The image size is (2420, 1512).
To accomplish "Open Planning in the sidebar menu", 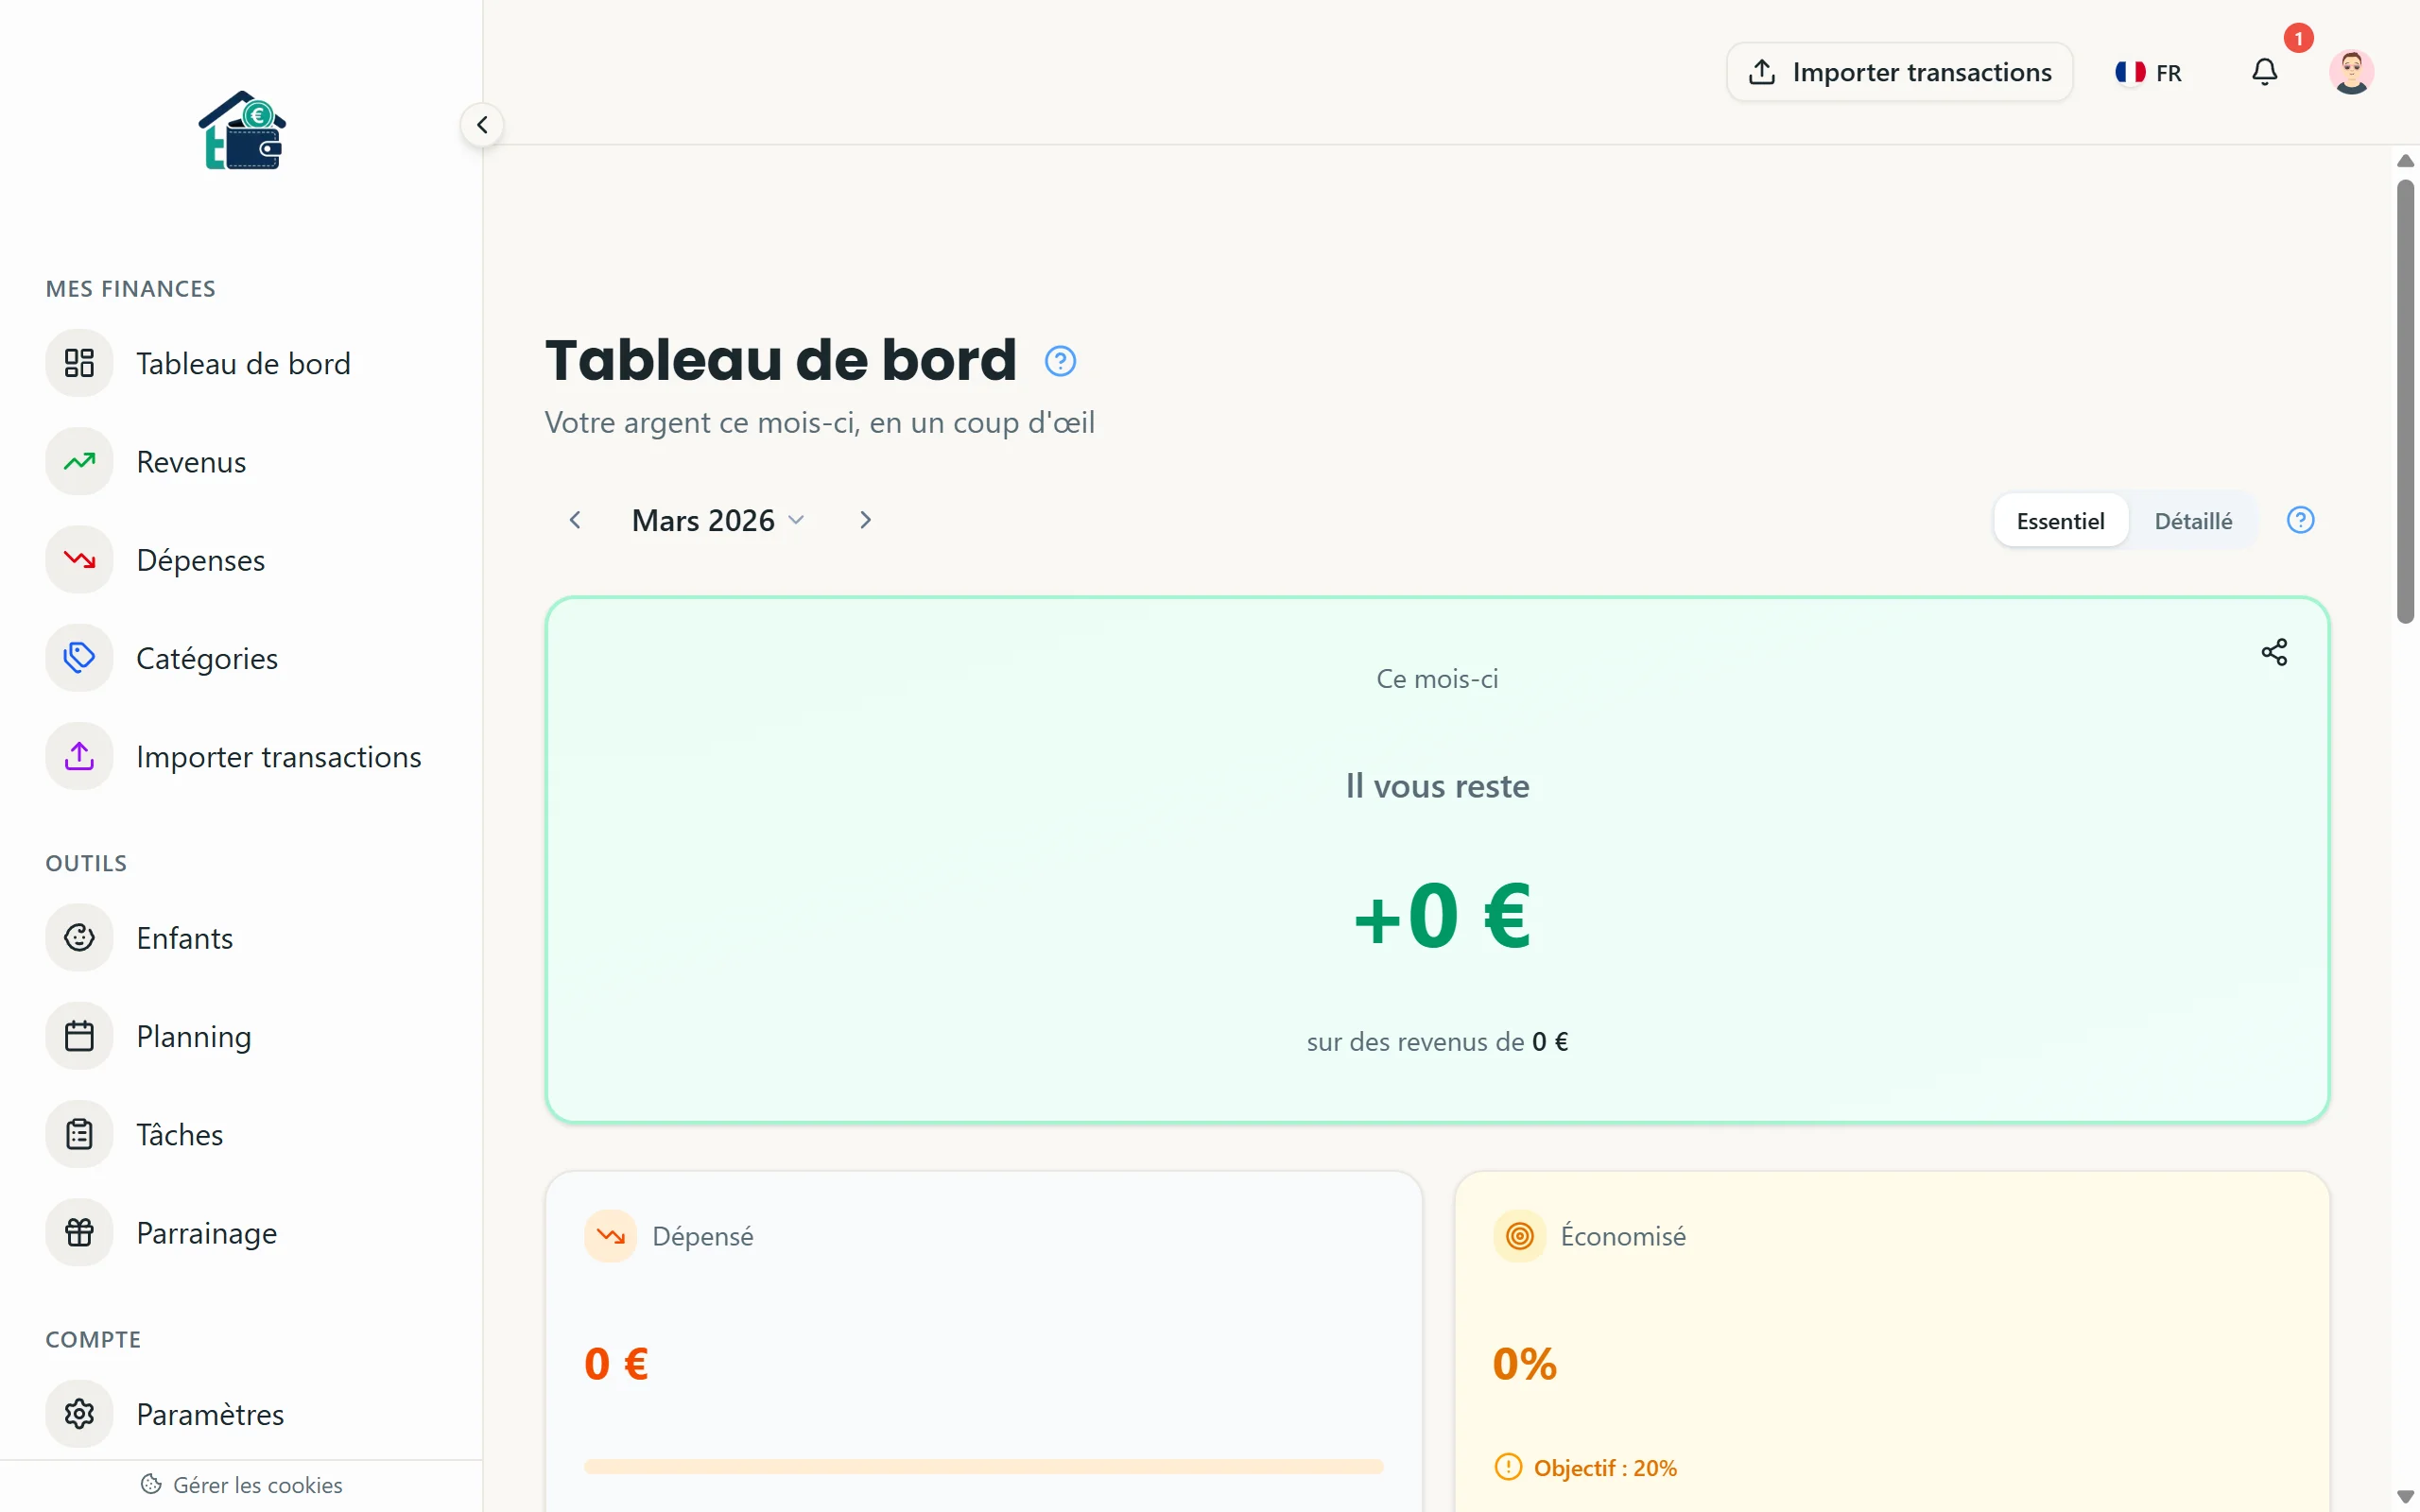I will (193, 1037).
